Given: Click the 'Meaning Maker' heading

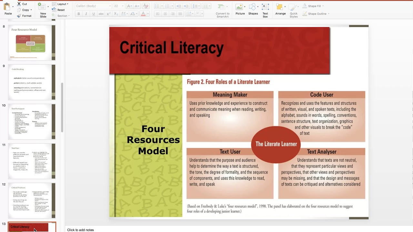Looking at the screenshot, I should pyautogui.click(x=230, y=95).
